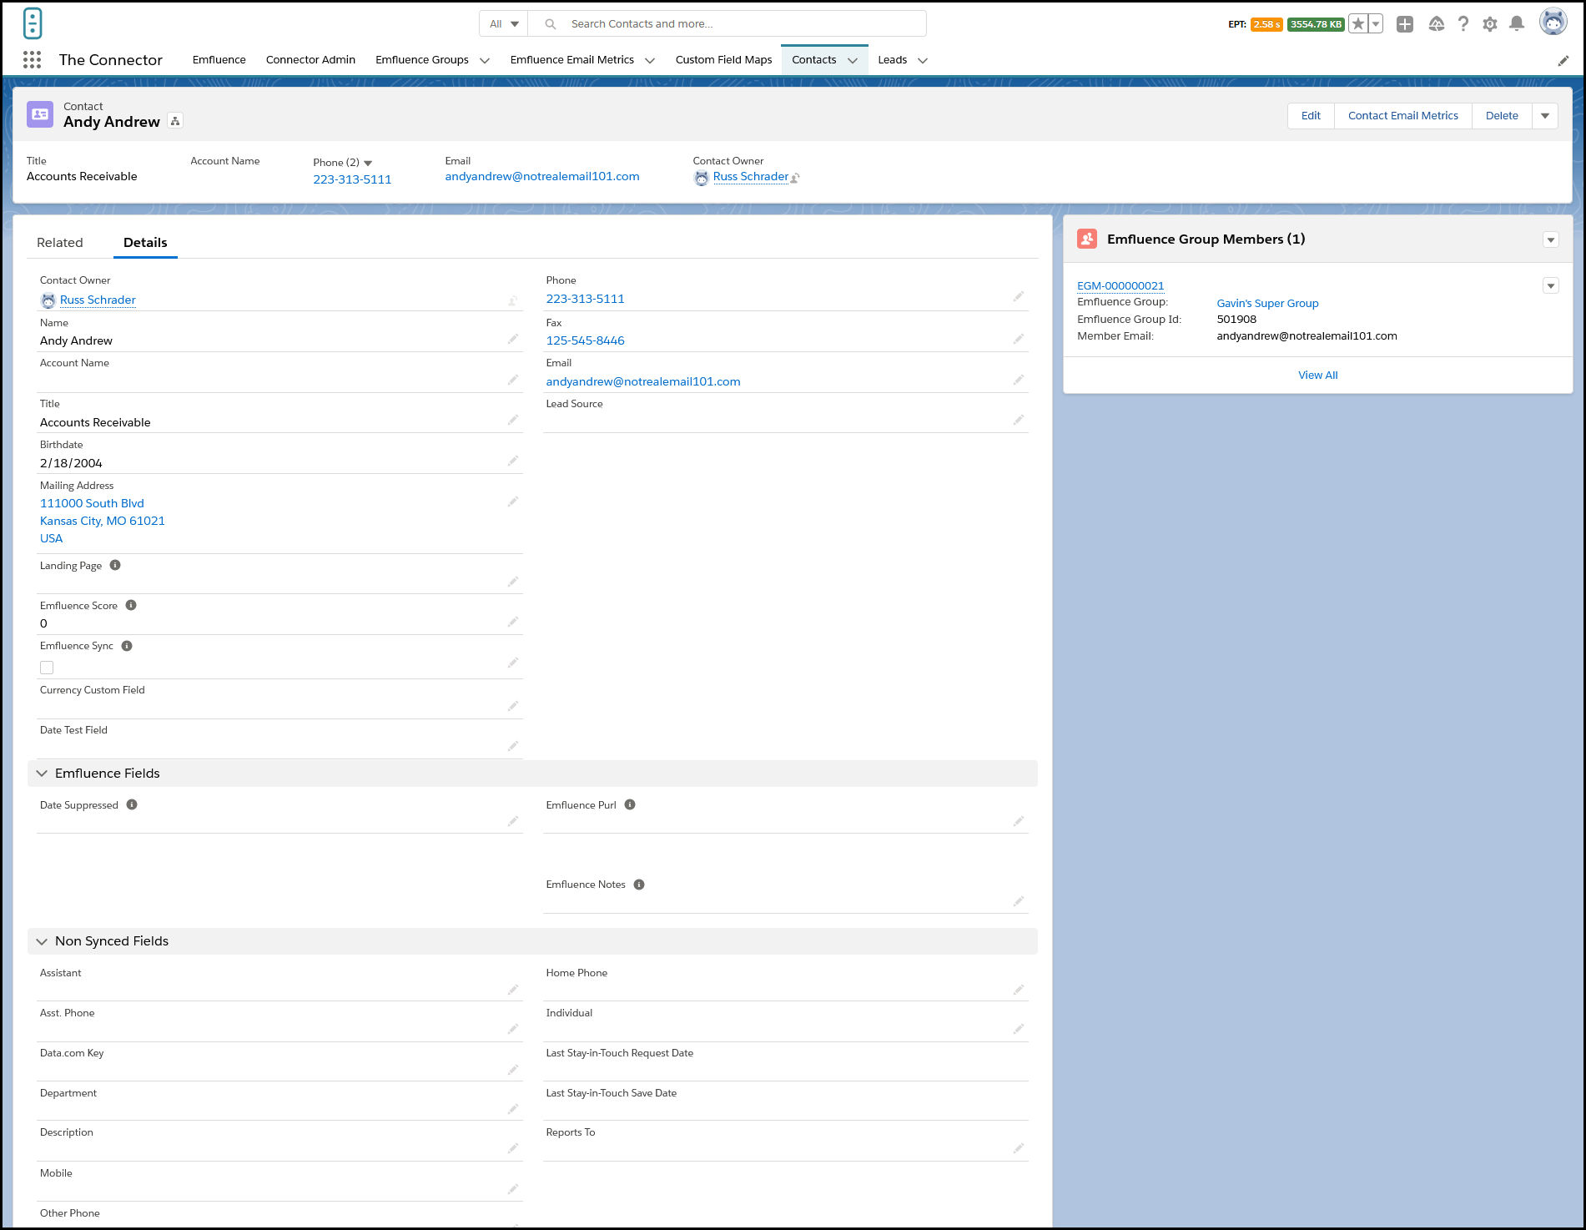View All Emfluence Group Members
This screenshot has width=1586, height=1230.
(1318, 376)
